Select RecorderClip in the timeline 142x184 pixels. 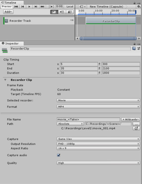point(111,21)
